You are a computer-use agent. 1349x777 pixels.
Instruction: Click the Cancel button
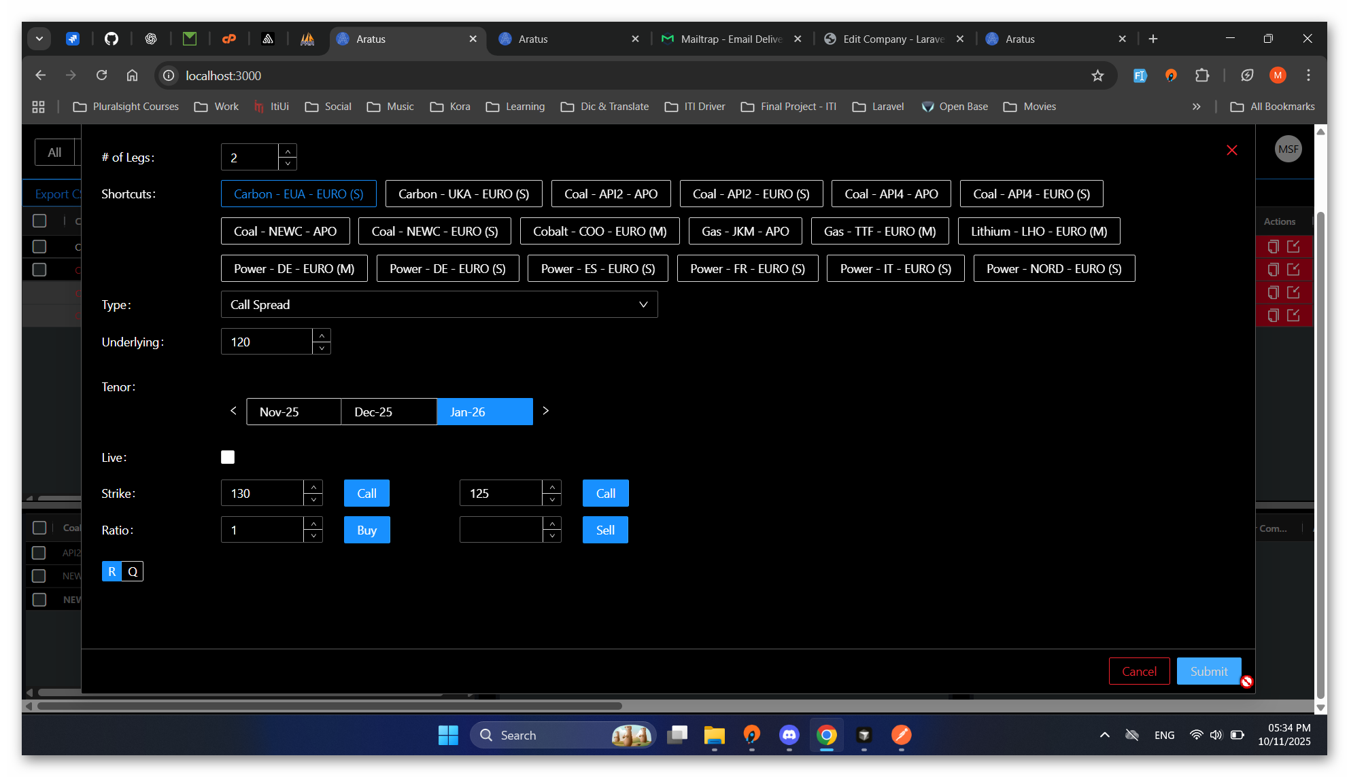(x=1139, y=671)
